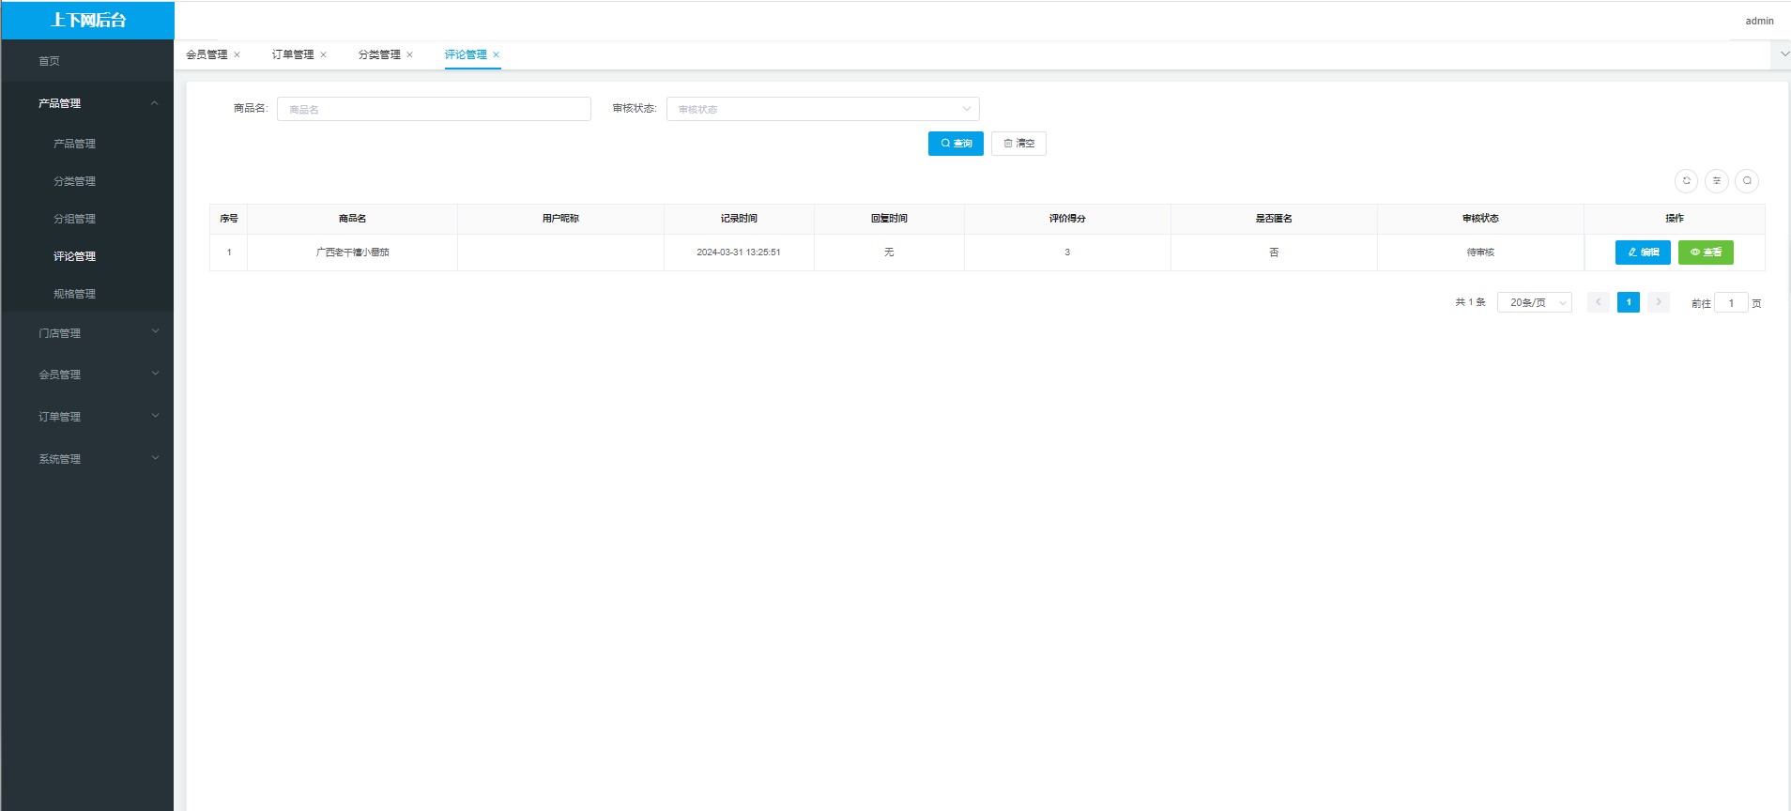This screenshot has height=811, width=1791.
Task: Click the 记录时间 column header
Action: [739, 219]
